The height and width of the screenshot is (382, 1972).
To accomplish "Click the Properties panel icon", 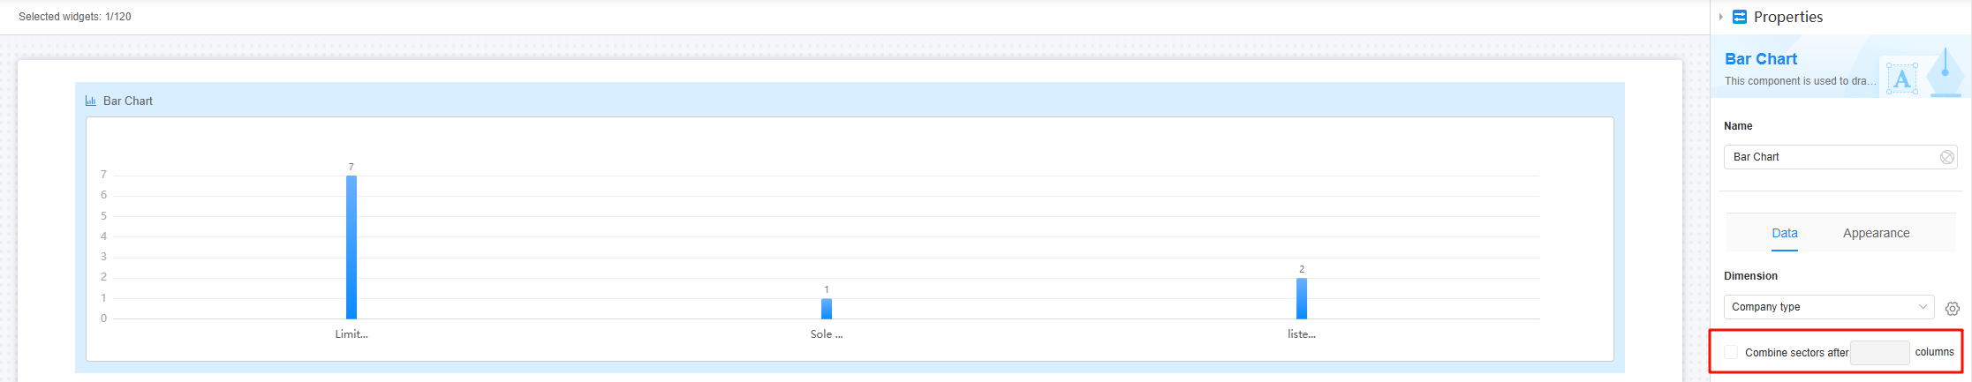I will [x=1740, y=17].
